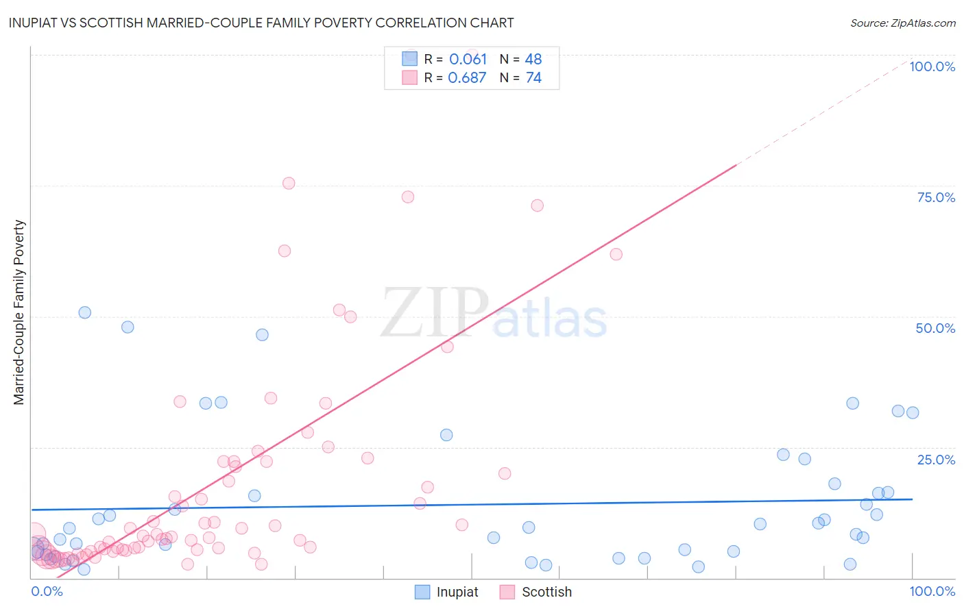Click the 100.0% x-axis label
Viewport: 964px width, 611px height.
coord(932,591)
